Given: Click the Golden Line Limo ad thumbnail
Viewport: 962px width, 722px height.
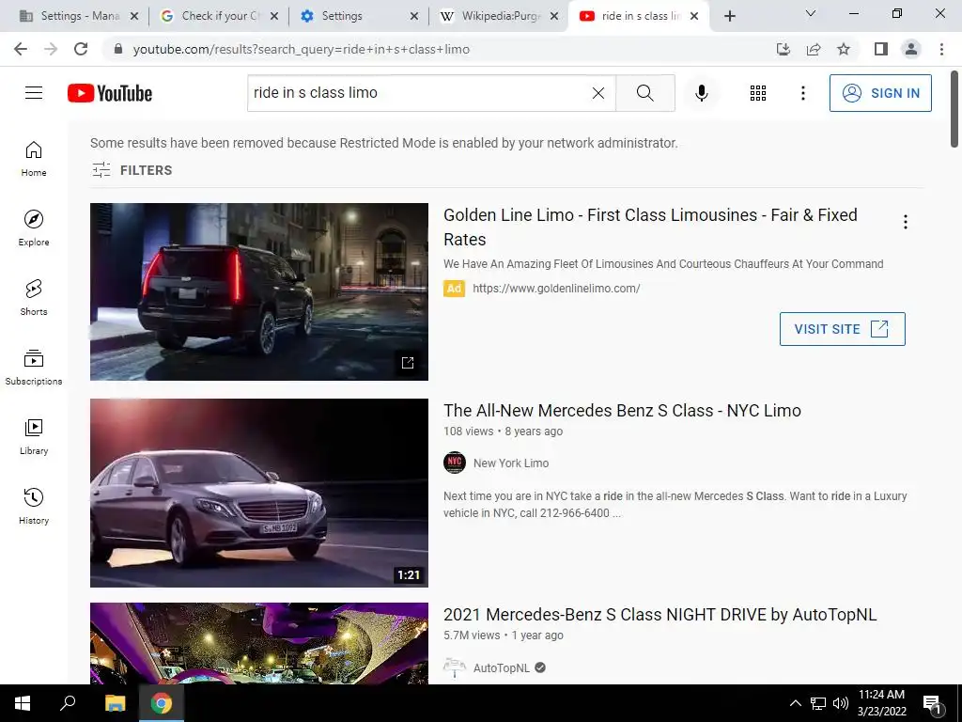Looking at the screenshot, I should pyautogui.click(x=259, y=291).
